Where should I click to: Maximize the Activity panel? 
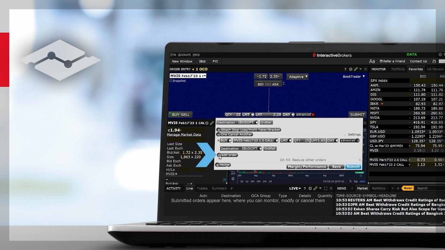point(325,188)
